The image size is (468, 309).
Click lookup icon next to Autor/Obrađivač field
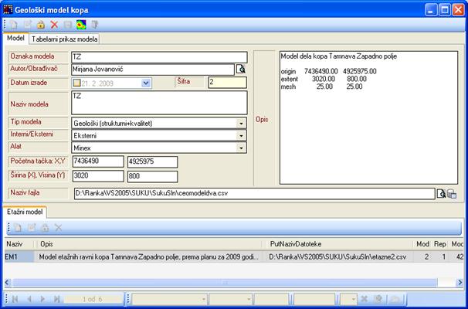pos(240,70)
